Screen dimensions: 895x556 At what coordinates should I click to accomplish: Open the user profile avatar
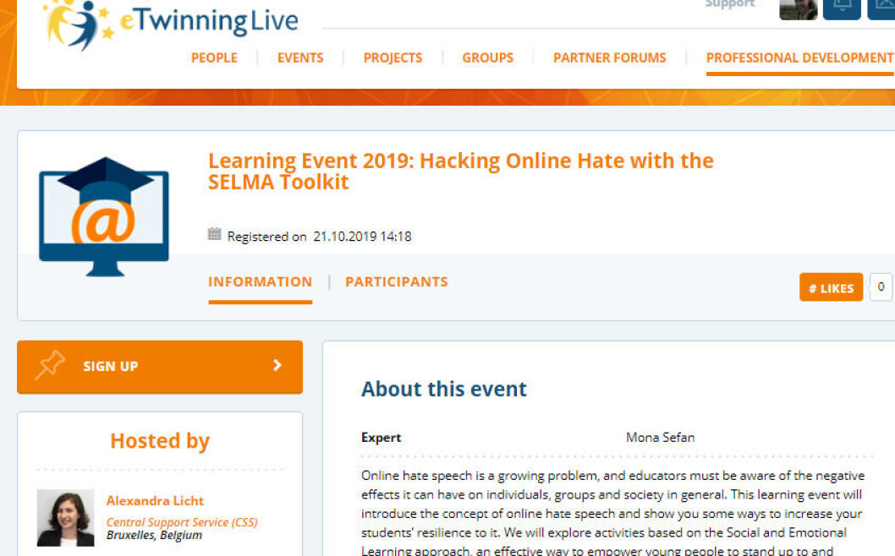coord(798,9)
